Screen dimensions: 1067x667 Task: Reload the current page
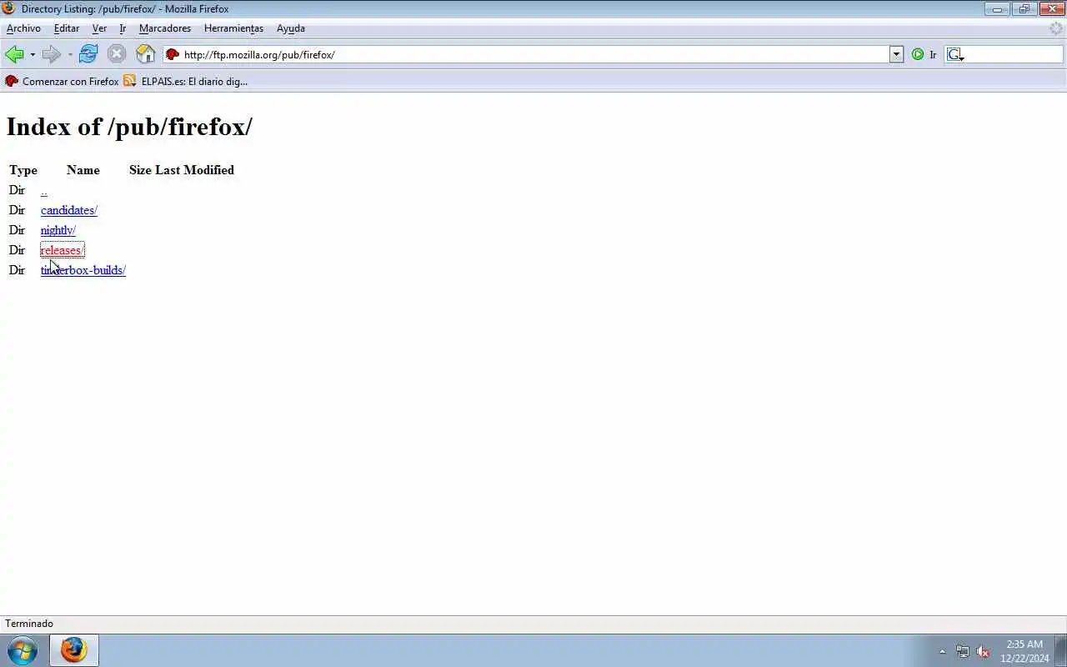[x=88, y=54]
